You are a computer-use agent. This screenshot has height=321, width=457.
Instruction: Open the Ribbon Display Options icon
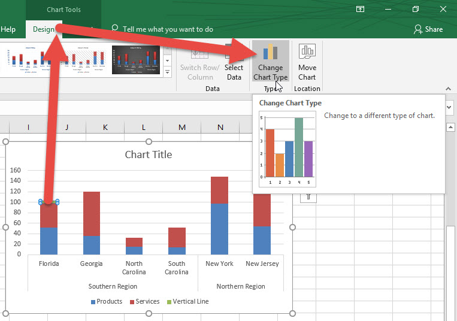[360, 9]
